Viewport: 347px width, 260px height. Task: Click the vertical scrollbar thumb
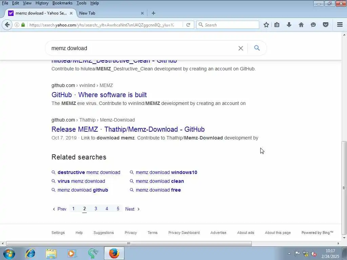(344, 188)
